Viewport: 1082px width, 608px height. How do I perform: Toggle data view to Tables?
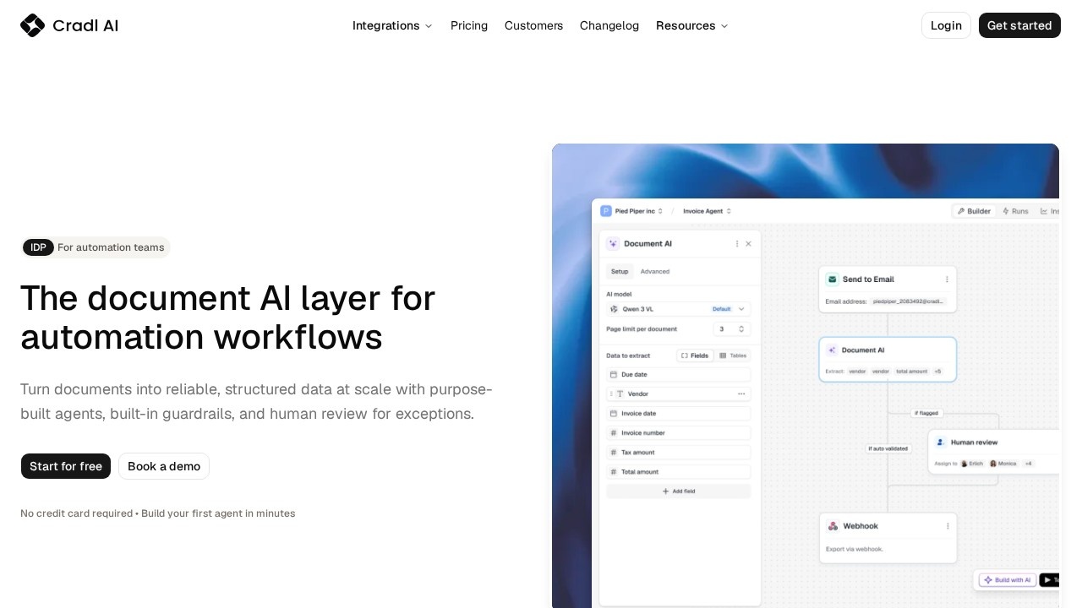coord(733,356)
